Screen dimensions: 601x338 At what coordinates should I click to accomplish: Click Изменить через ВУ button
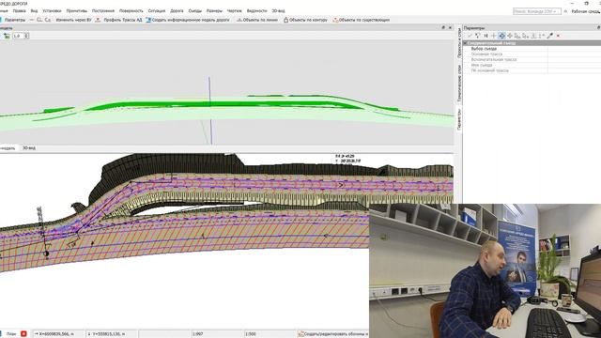click(73, 20)
